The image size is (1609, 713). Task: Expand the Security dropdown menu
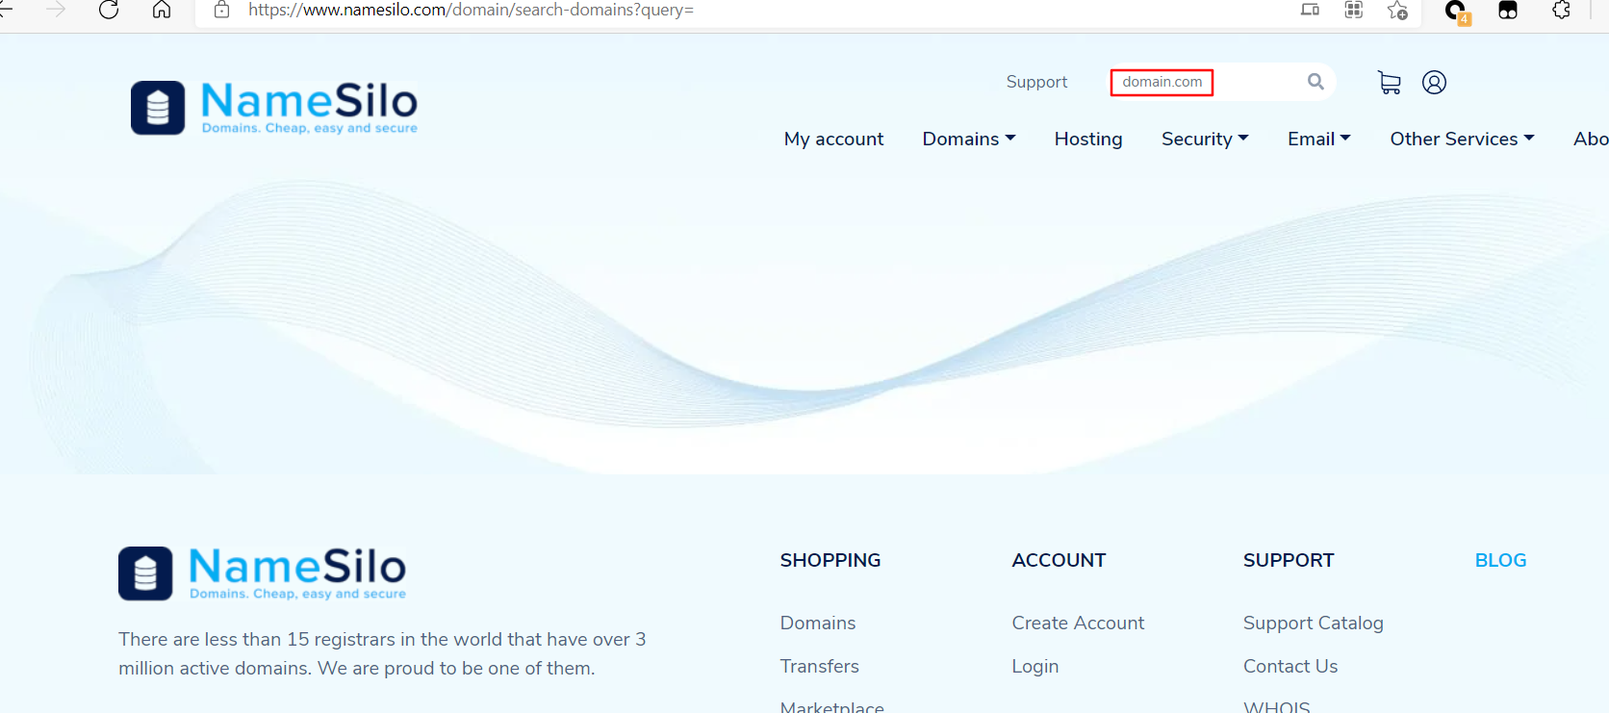point(1204,139)
